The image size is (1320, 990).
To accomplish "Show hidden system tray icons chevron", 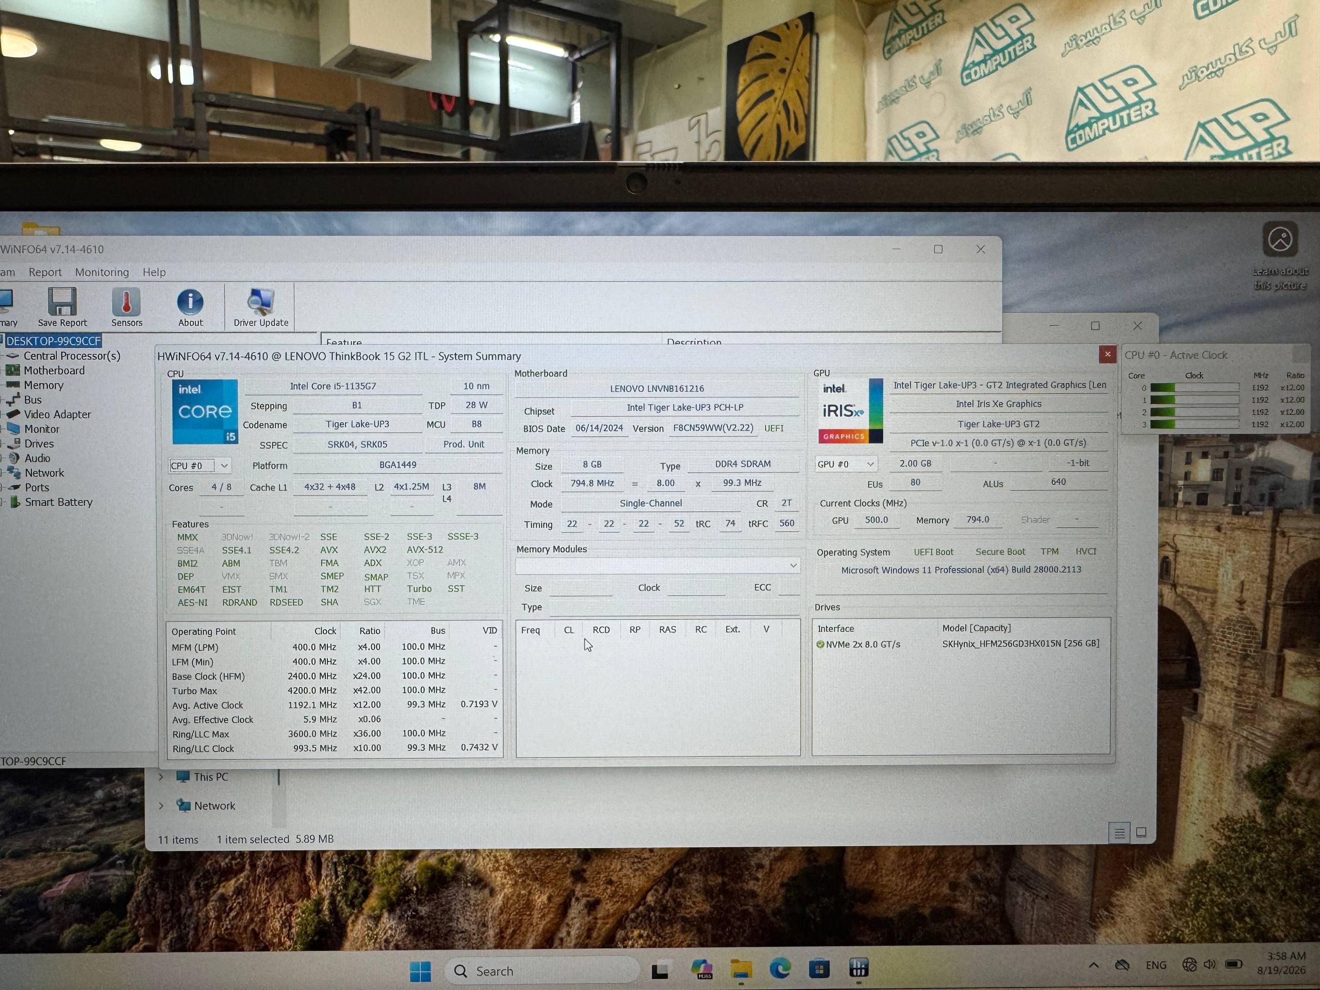I will pos(1094,965).
